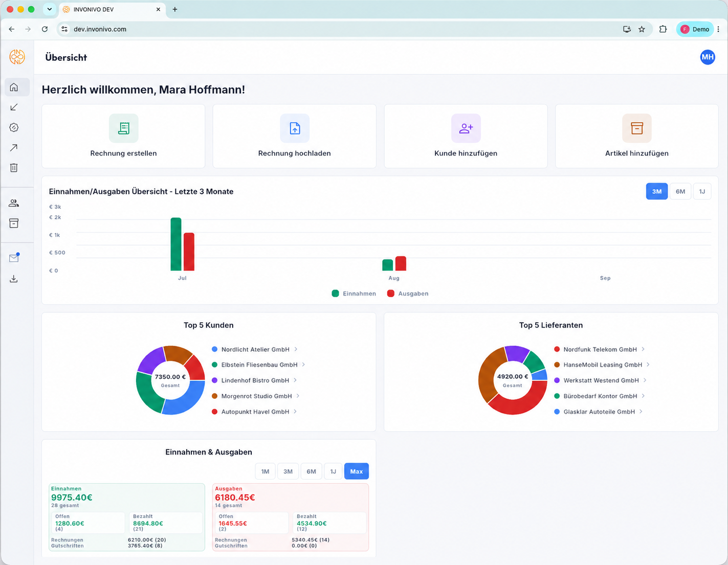Image resolution: width=728 pixels, height=565 pixels.
Task: Click the site information icon in address bar
Action: [64, 29]
